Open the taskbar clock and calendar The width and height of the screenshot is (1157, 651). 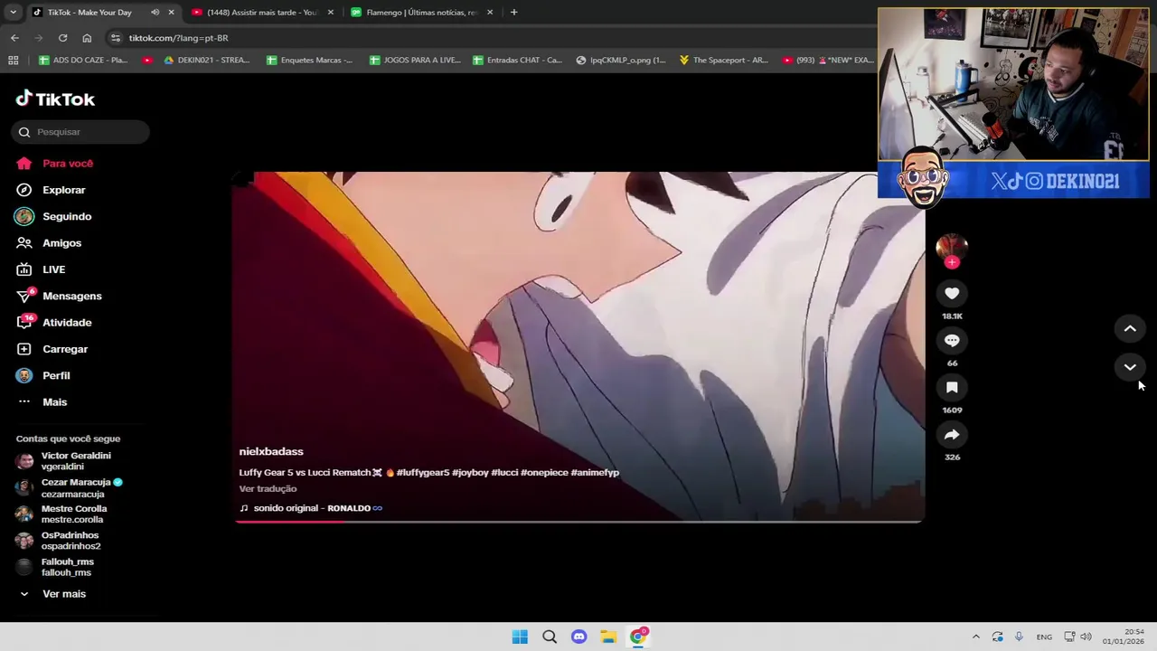point(1123,637)
